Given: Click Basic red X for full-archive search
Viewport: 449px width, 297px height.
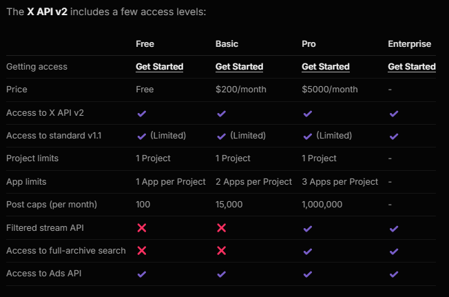Looking at the screenshot, I should pos(221,251).
